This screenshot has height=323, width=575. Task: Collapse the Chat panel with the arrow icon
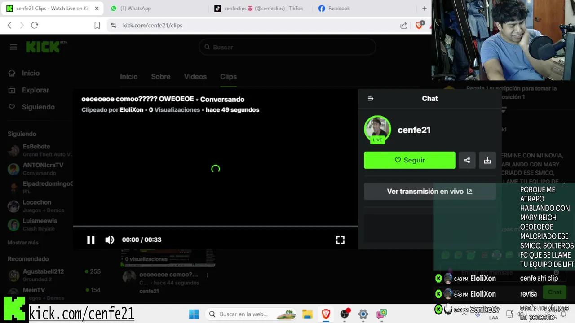(x=371, y=99)
